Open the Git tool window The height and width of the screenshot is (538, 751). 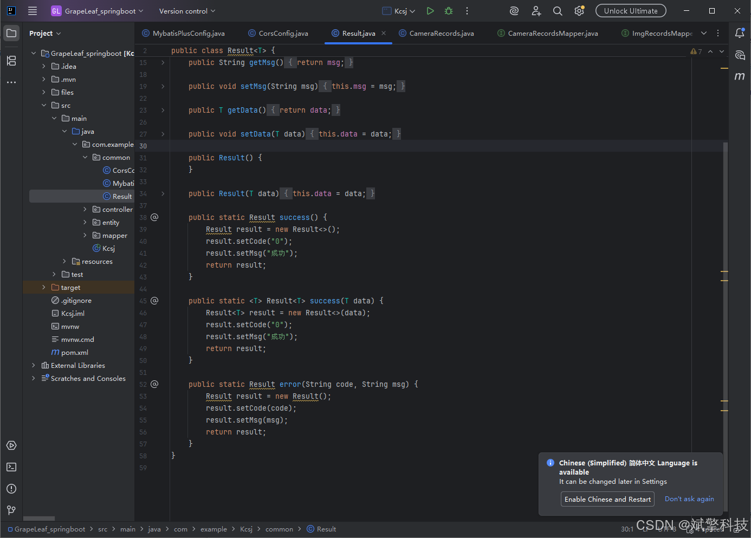pos(11,510)
